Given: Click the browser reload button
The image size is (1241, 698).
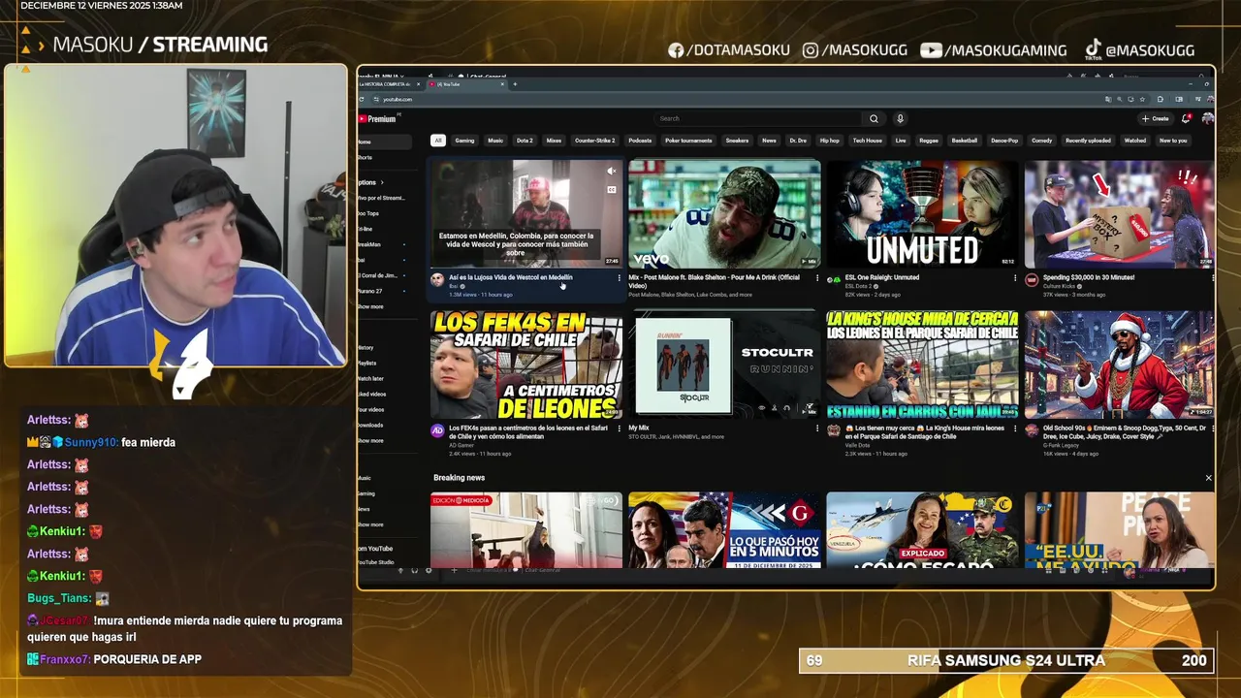Looking at the screenshot, I should point(363,99).
